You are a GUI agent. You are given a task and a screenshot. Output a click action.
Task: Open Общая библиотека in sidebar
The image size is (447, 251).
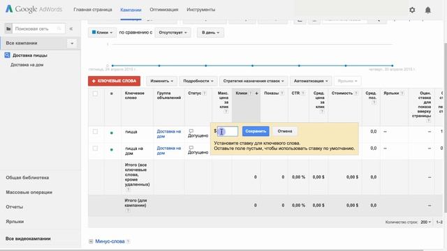tap(27, 178)
